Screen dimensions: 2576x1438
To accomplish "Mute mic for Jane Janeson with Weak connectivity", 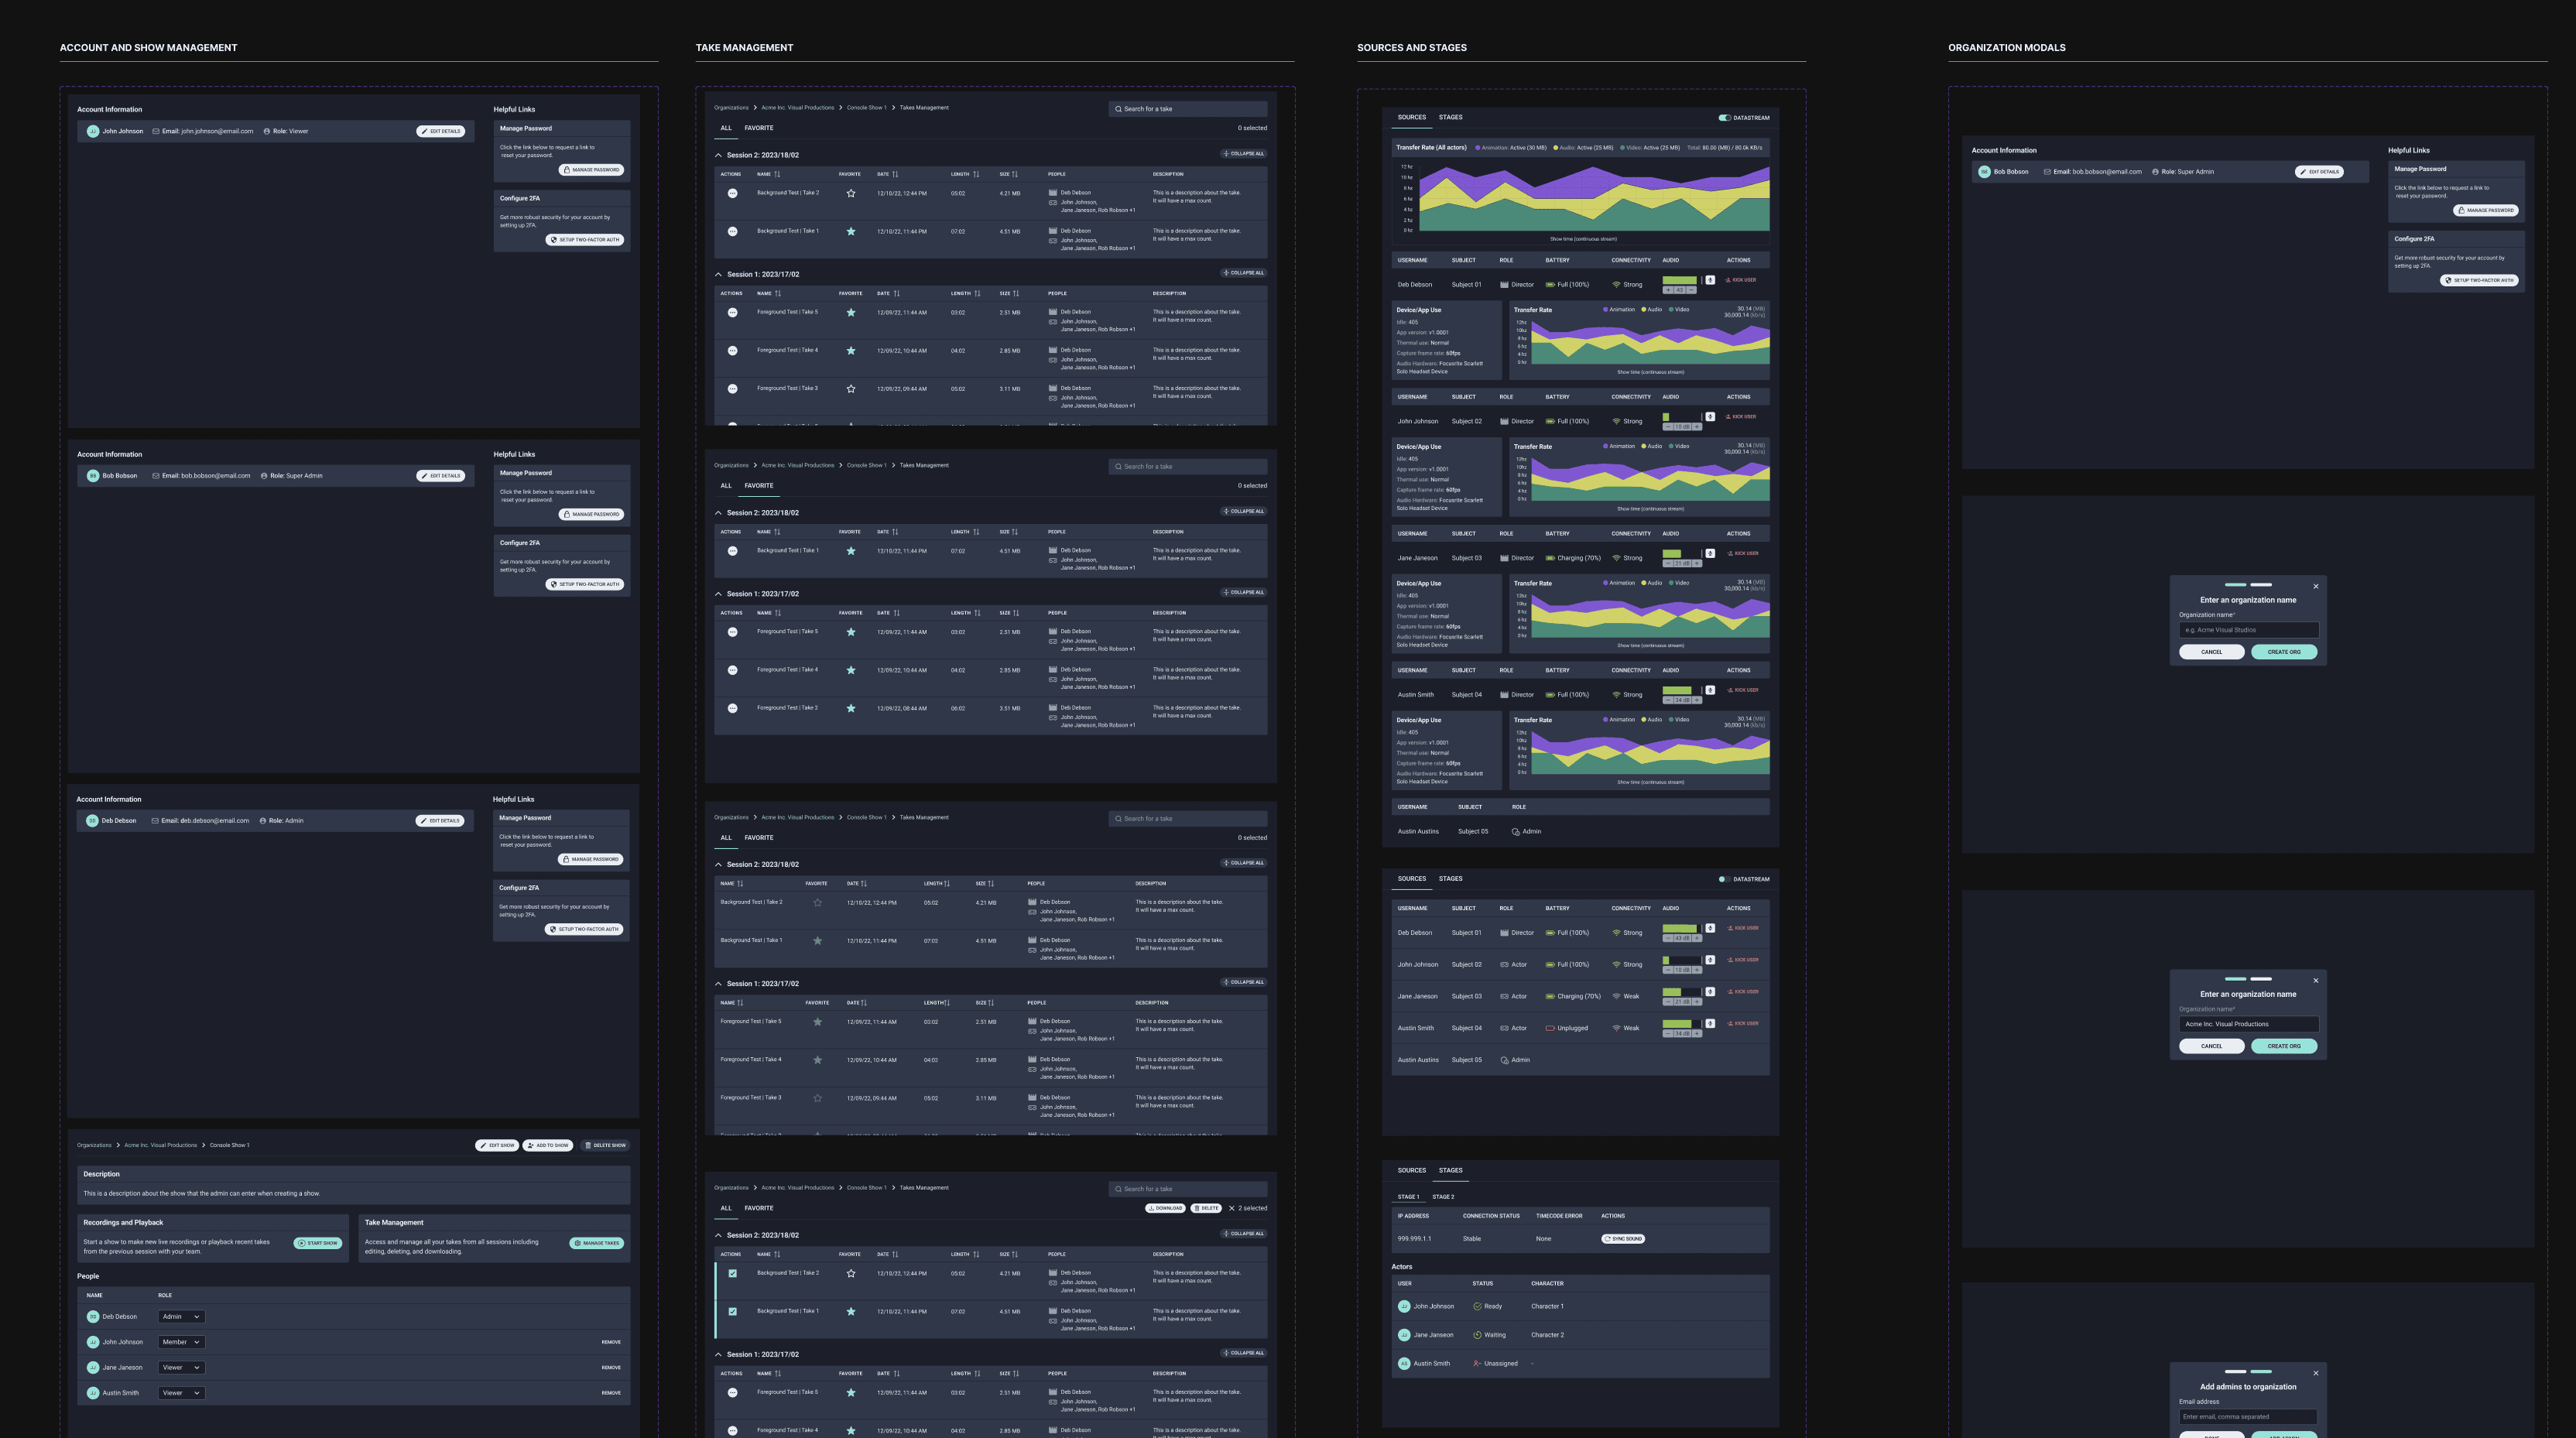I will point(1710,992).
